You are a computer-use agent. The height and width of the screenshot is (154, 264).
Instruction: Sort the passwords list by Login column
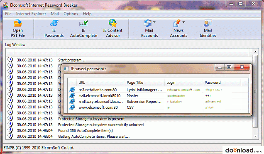point(184,83)
